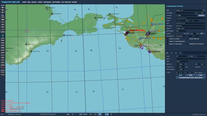Click the Anapa airfield marker on map
Viewport: 207px width, 116px height.
pos(127,33)
